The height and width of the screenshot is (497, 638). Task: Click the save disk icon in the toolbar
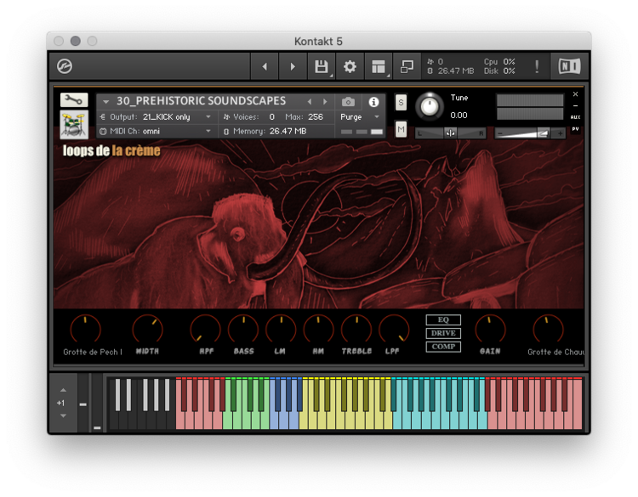(x=322, y=66)
